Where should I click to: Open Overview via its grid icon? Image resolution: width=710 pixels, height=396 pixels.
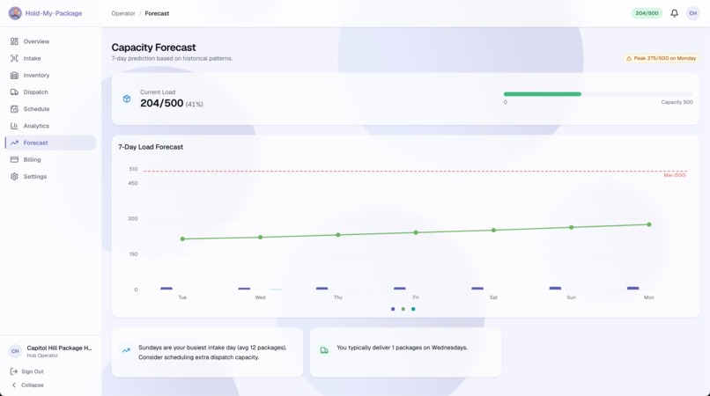click(14, 41)
